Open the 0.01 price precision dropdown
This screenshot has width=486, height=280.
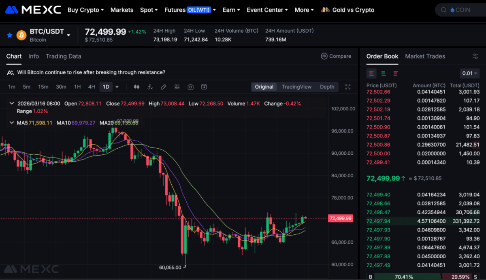469,73
